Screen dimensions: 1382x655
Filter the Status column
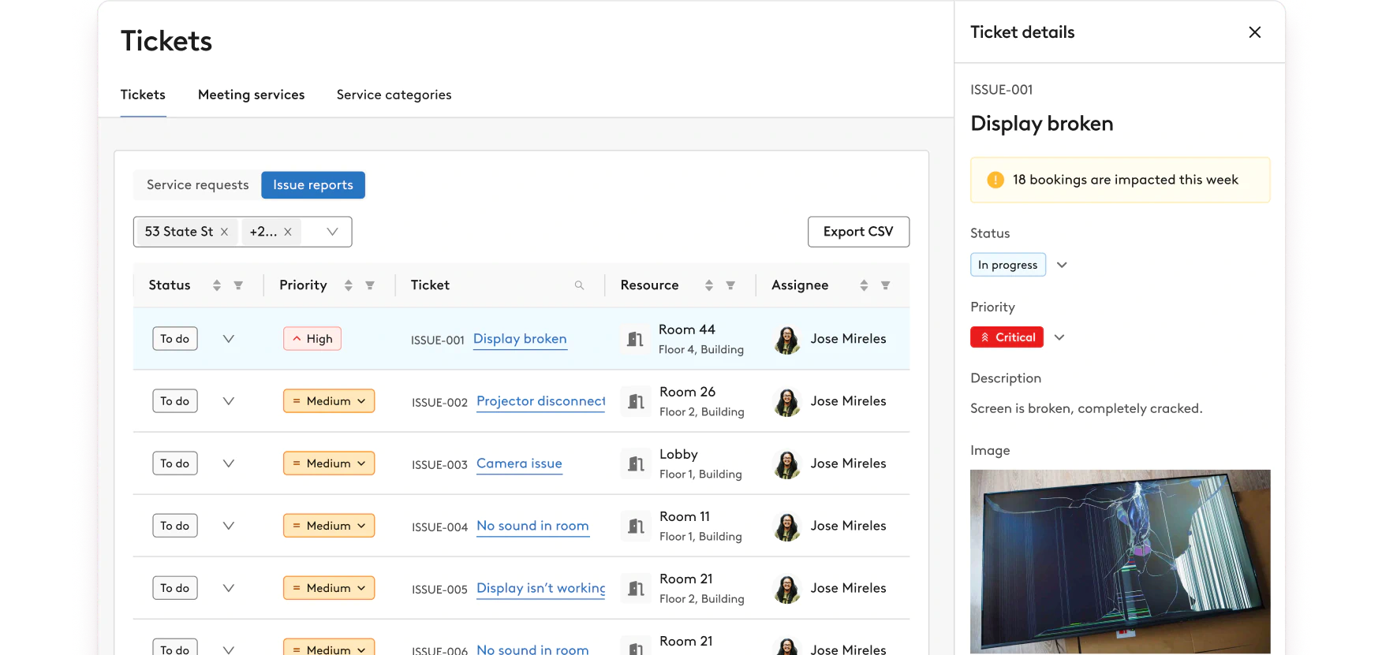(238, 285)
